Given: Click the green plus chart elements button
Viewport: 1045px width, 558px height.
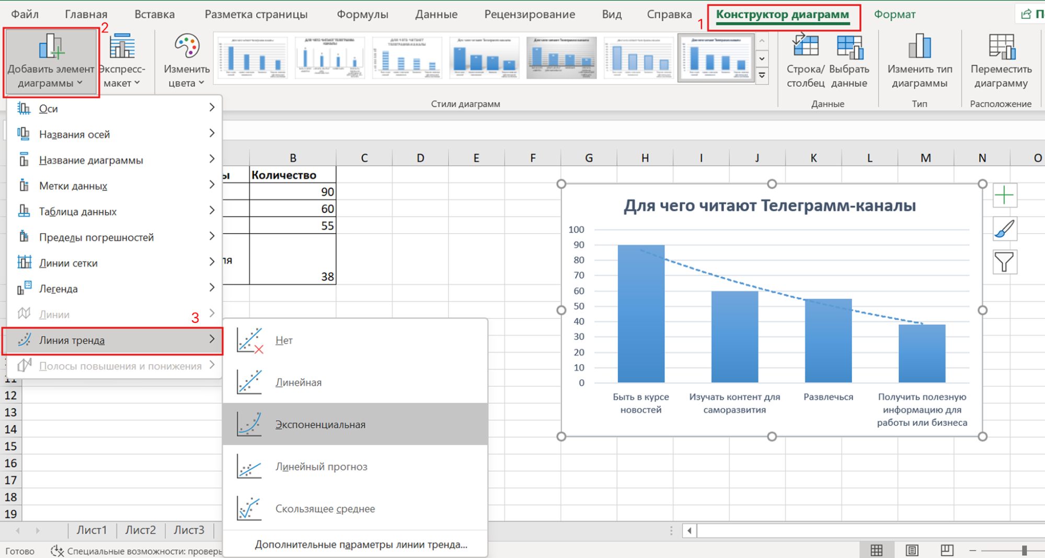Looking at the screenshot, I should coord(1004,196).
